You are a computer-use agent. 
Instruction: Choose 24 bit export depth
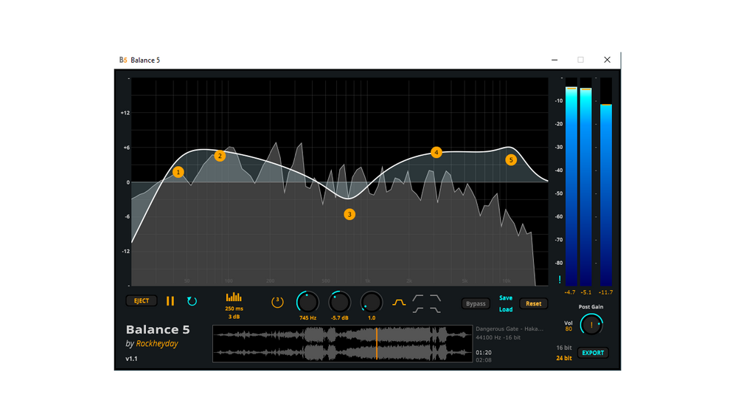564,358
